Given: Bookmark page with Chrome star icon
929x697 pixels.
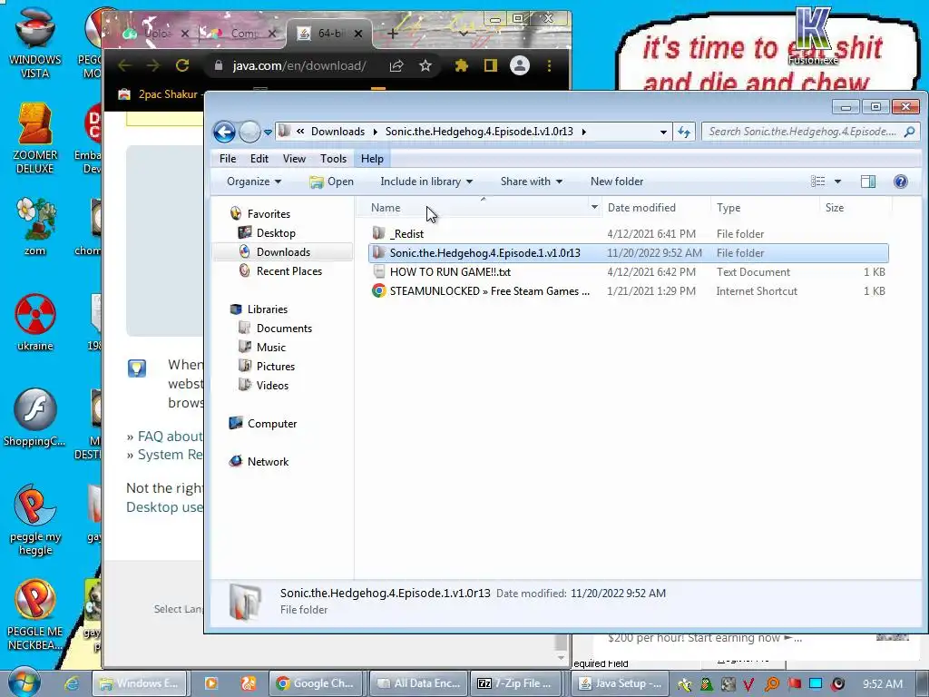Looking at the screenshot, I should 425,65.
